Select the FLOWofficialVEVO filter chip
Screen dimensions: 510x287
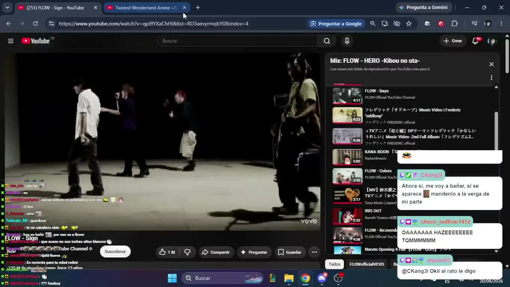coord(367,264)
